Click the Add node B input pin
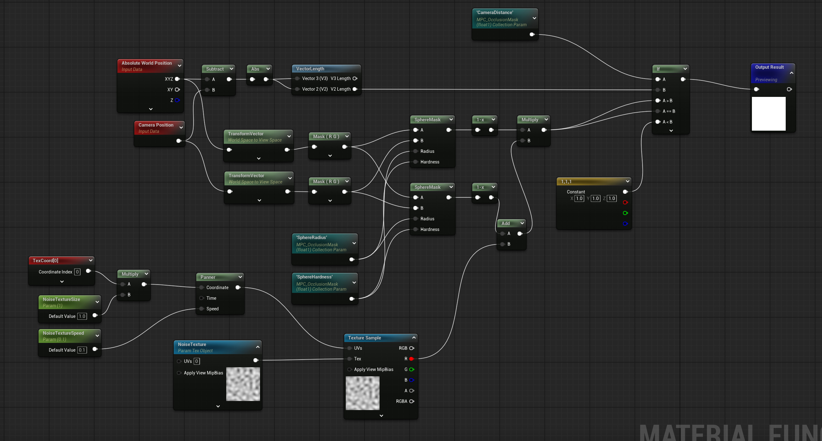822x441 pixels. (503, 244)
